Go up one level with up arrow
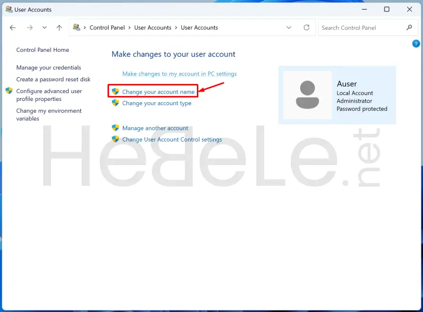Image resolution: width=423 pixels, height=312 pixels. (x=60, y=27)
